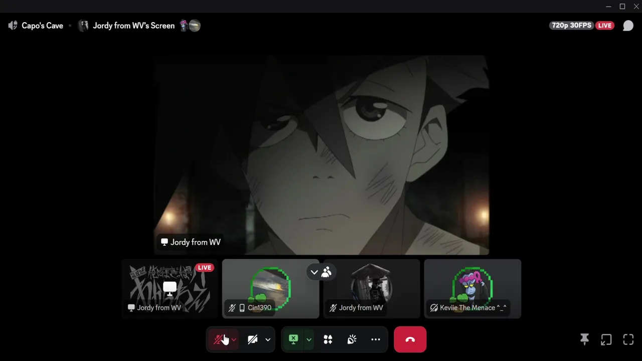The width and height of the screenshot is (642, 361).
Task: Click viewer avatars next to screen title
Action: (190, 26)
